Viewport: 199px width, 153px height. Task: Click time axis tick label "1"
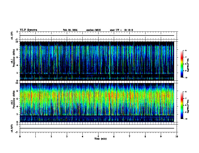[x=35, y=136]
